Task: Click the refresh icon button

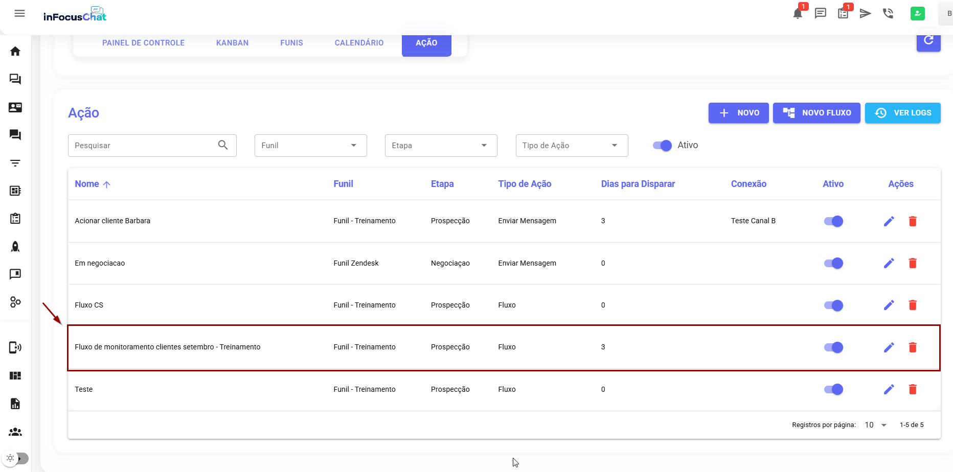Action: coord(928,40)
